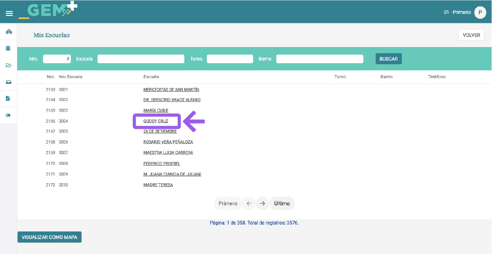Focus the Nro. input field
This screenshot has width=492, height=254.
coord(57,59)
